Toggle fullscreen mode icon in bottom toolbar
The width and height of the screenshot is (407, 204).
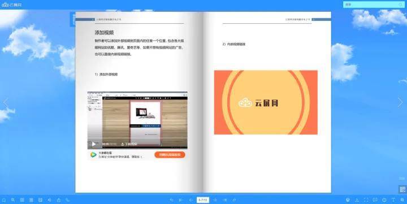366,200
